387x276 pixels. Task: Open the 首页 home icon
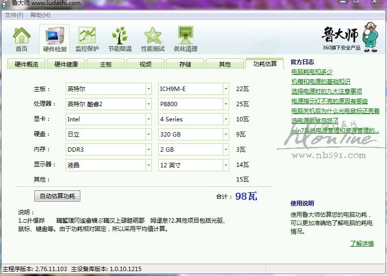click(22, 38)
